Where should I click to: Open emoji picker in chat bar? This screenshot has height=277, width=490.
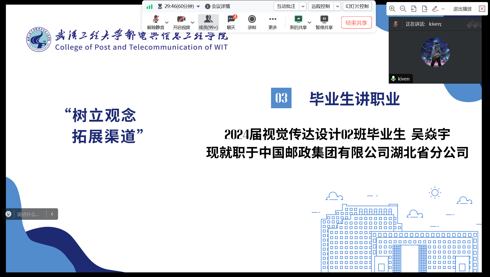pyautogui.click(x=8, y=214)
